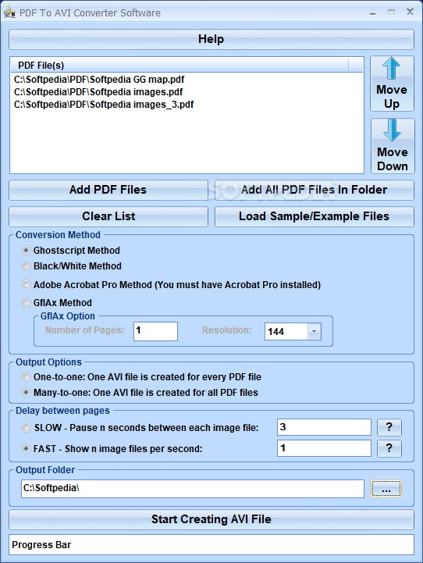Image resolution: width=423 pixels, height=563 pixels.
Task: Clear the PDF file list
Action: [x=108, y=216]
